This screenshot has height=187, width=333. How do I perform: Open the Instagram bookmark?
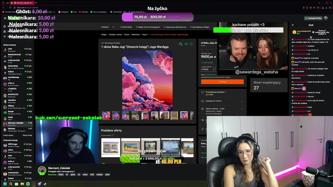(x=63, y=12)
